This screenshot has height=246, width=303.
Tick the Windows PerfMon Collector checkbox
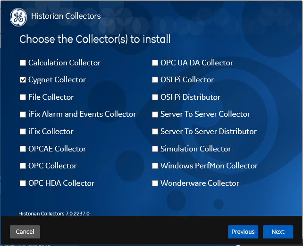[x=155, y=166]
